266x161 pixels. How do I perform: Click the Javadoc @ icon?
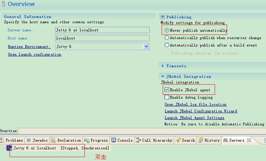(29, 140)
